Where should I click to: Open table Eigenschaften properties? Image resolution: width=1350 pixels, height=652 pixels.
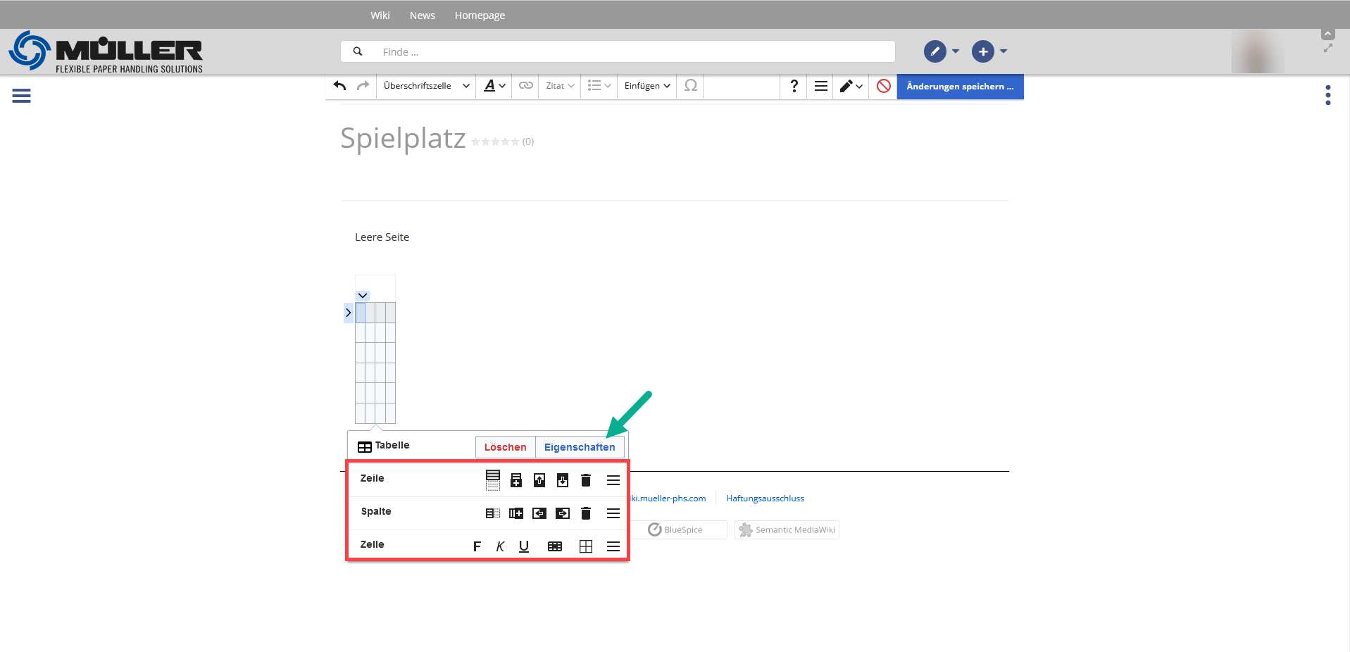click(579, 447)
